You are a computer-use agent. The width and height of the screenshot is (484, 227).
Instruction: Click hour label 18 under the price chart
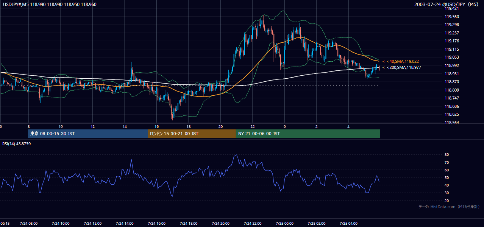click(189, 127)
